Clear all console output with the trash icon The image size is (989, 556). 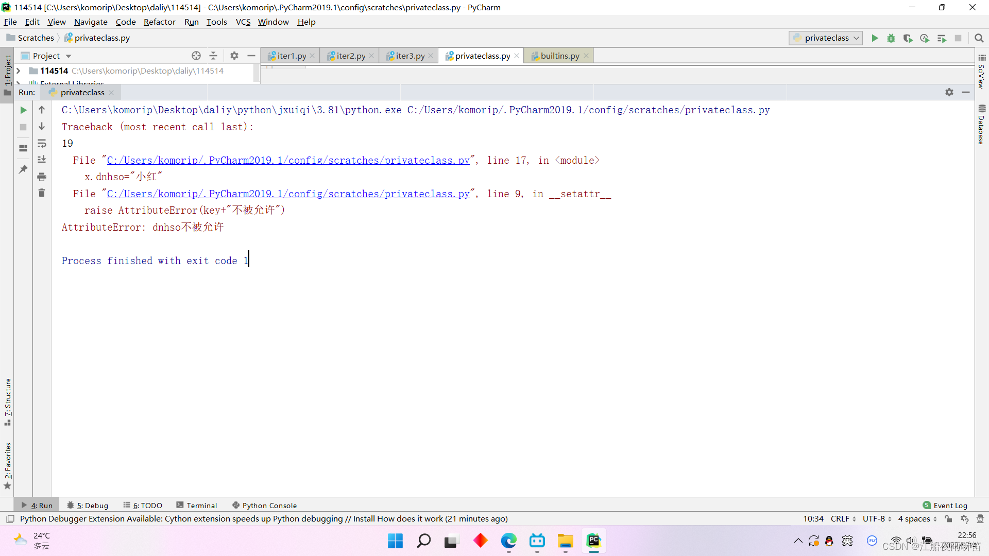pyautogui.click(x=42, y=193)
